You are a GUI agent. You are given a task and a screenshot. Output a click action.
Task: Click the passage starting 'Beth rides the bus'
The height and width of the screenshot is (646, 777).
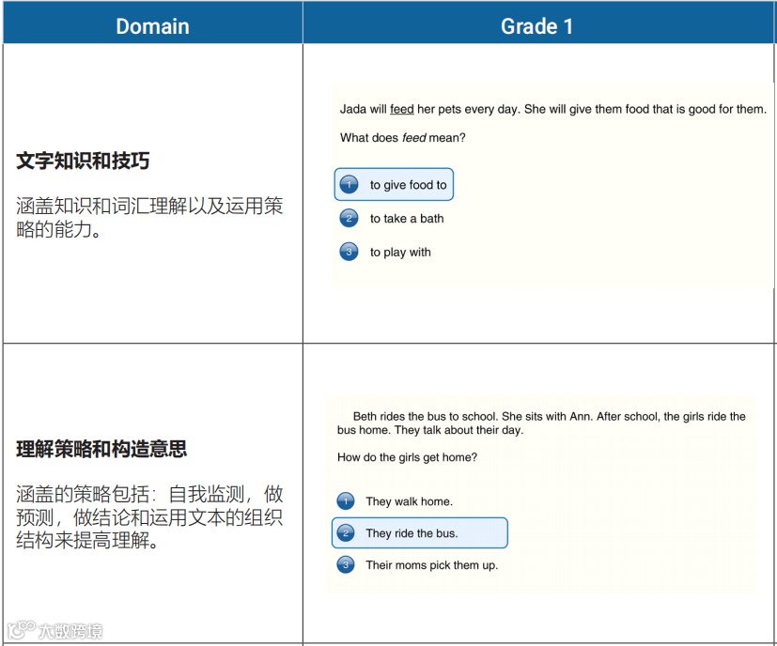coord(541,423)
